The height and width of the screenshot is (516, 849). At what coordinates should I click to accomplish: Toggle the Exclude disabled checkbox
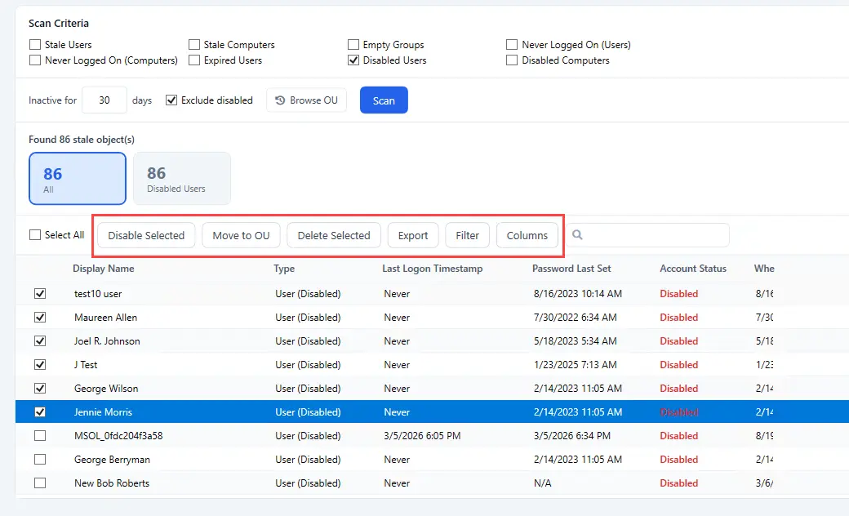pyautogui.click(x=171, y=100)
